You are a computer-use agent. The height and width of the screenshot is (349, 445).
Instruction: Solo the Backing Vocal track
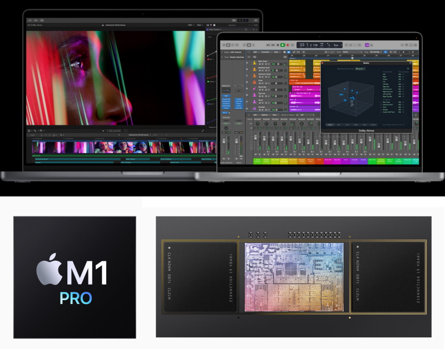click(263, 71)
